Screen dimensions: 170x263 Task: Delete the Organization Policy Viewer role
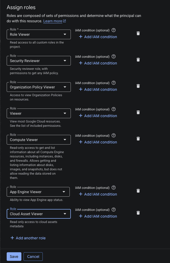click(x=138, y=86)
